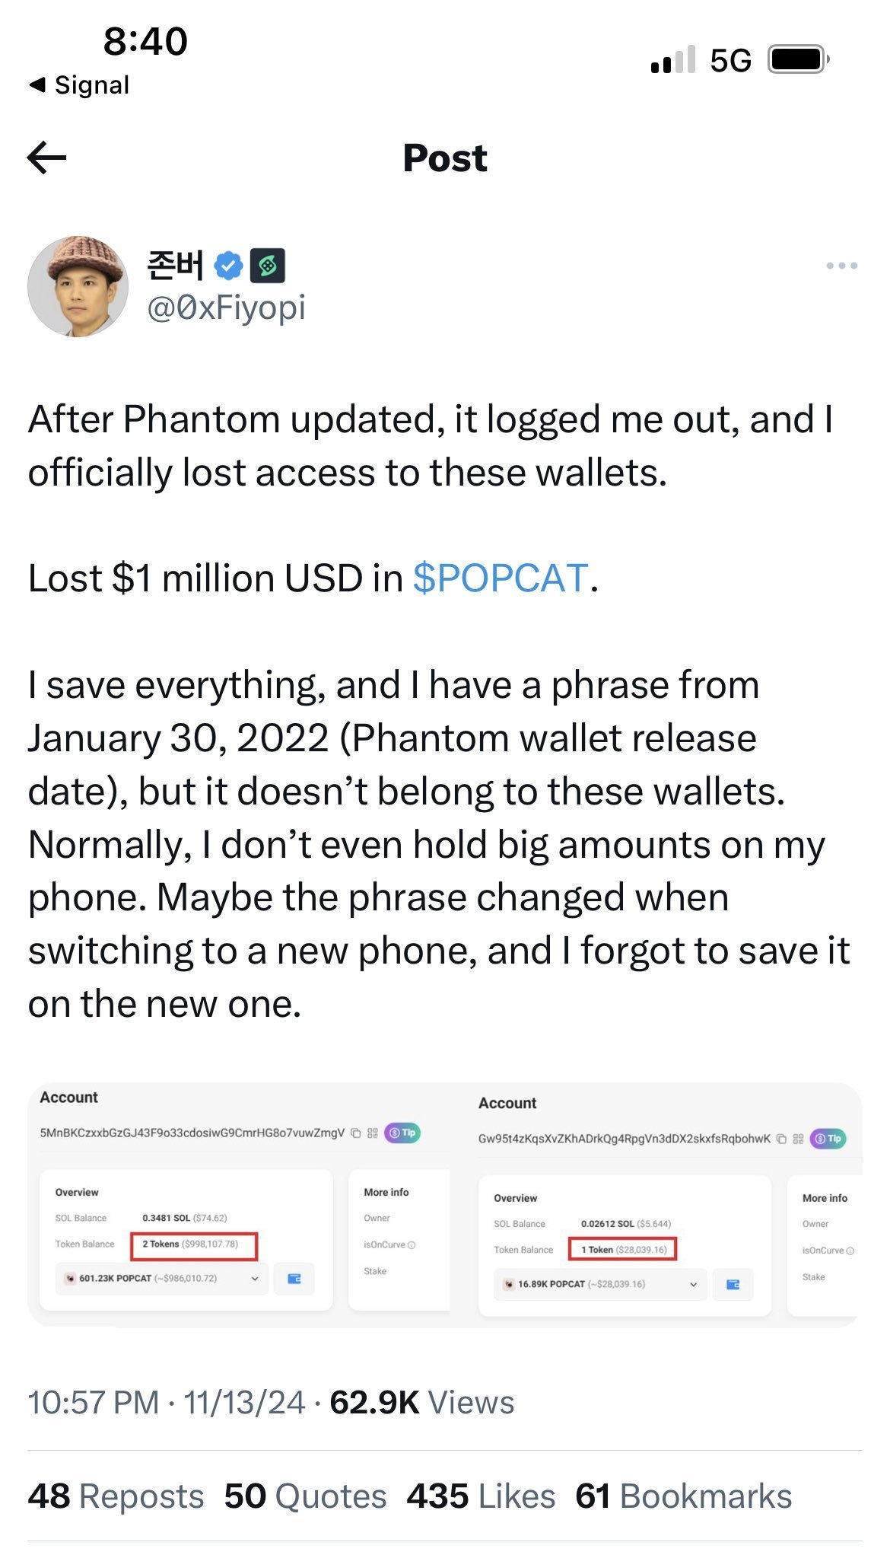Click wallet icon beside 16.89K POPCAT
890x1555 pixels.
point(733,1285)
